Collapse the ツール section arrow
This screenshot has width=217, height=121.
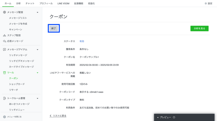(x=37, y=73)
